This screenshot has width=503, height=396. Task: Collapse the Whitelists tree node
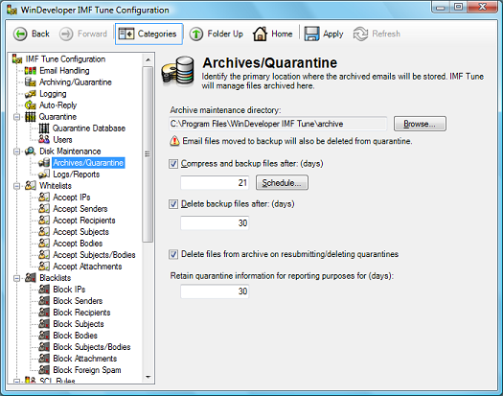pyautogui.click(x=16, y=186)
